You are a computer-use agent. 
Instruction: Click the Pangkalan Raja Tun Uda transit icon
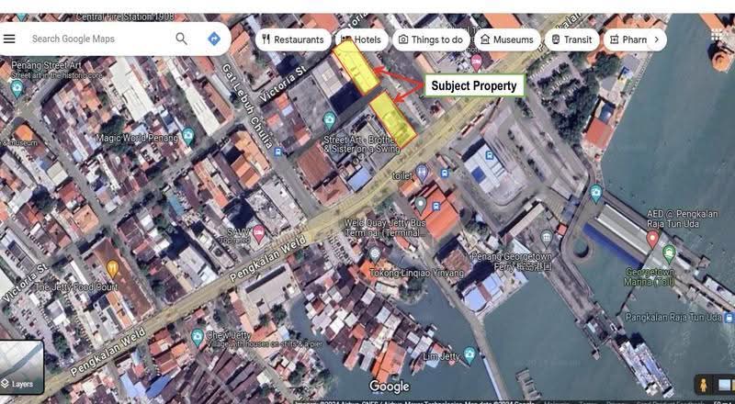tap(729, 318)
